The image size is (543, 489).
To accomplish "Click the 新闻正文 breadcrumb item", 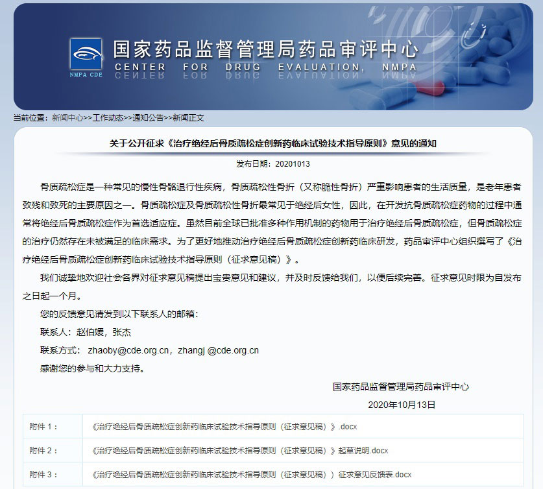I will [x=188, y=118].
